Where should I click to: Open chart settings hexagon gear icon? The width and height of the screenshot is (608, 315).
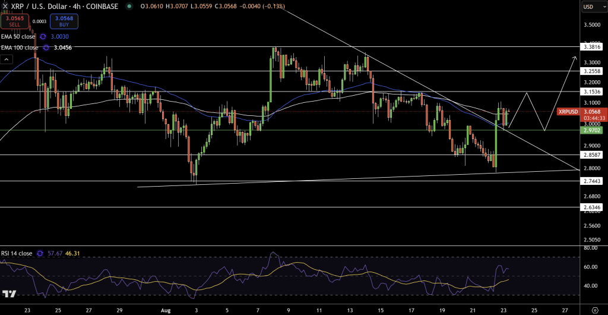tap(596, 310)
